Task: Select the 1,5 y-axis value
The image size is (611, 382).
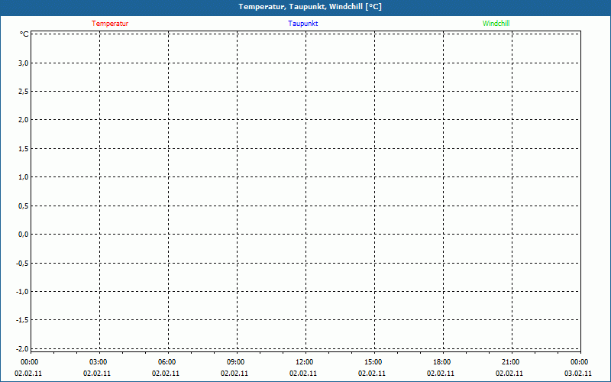Action: [x=24, y=149]
